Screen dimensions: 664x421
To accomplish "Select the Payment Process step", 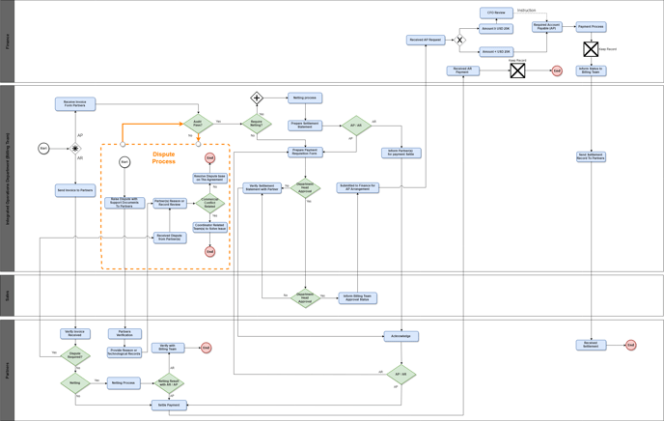I will point(591,27).
